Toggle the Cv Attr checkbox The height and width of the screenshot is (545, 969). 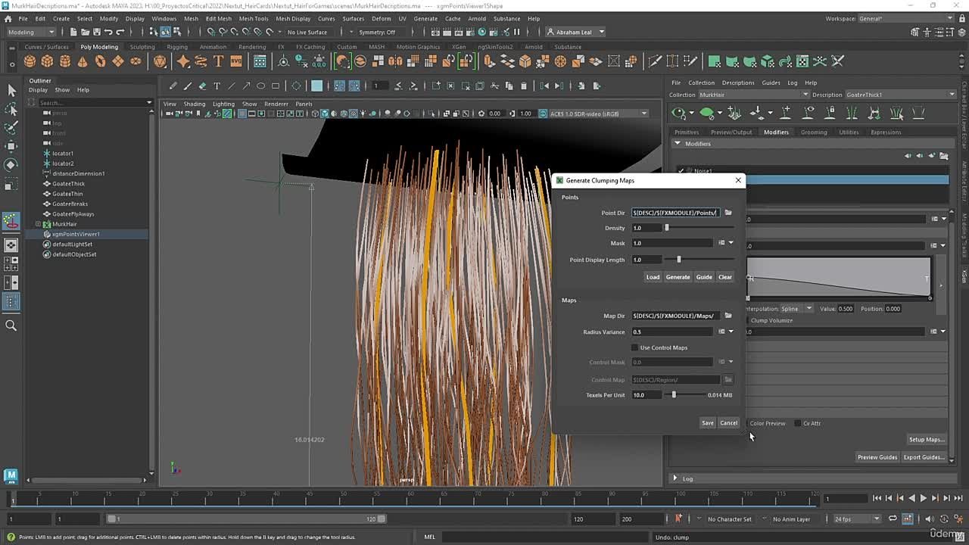pos(797,423)
